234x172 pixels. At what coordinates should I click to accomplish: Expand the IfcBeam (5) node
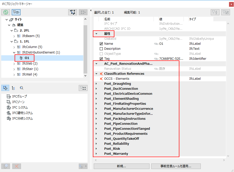coord(14,36)
